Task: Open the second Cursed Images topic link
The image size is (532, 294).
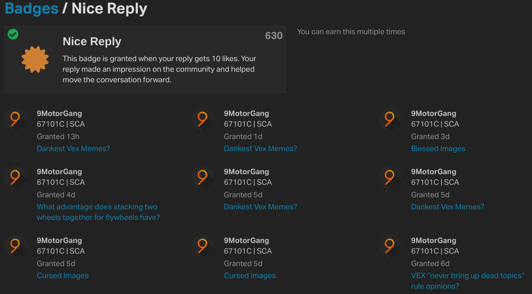Action: coord(250,276)
